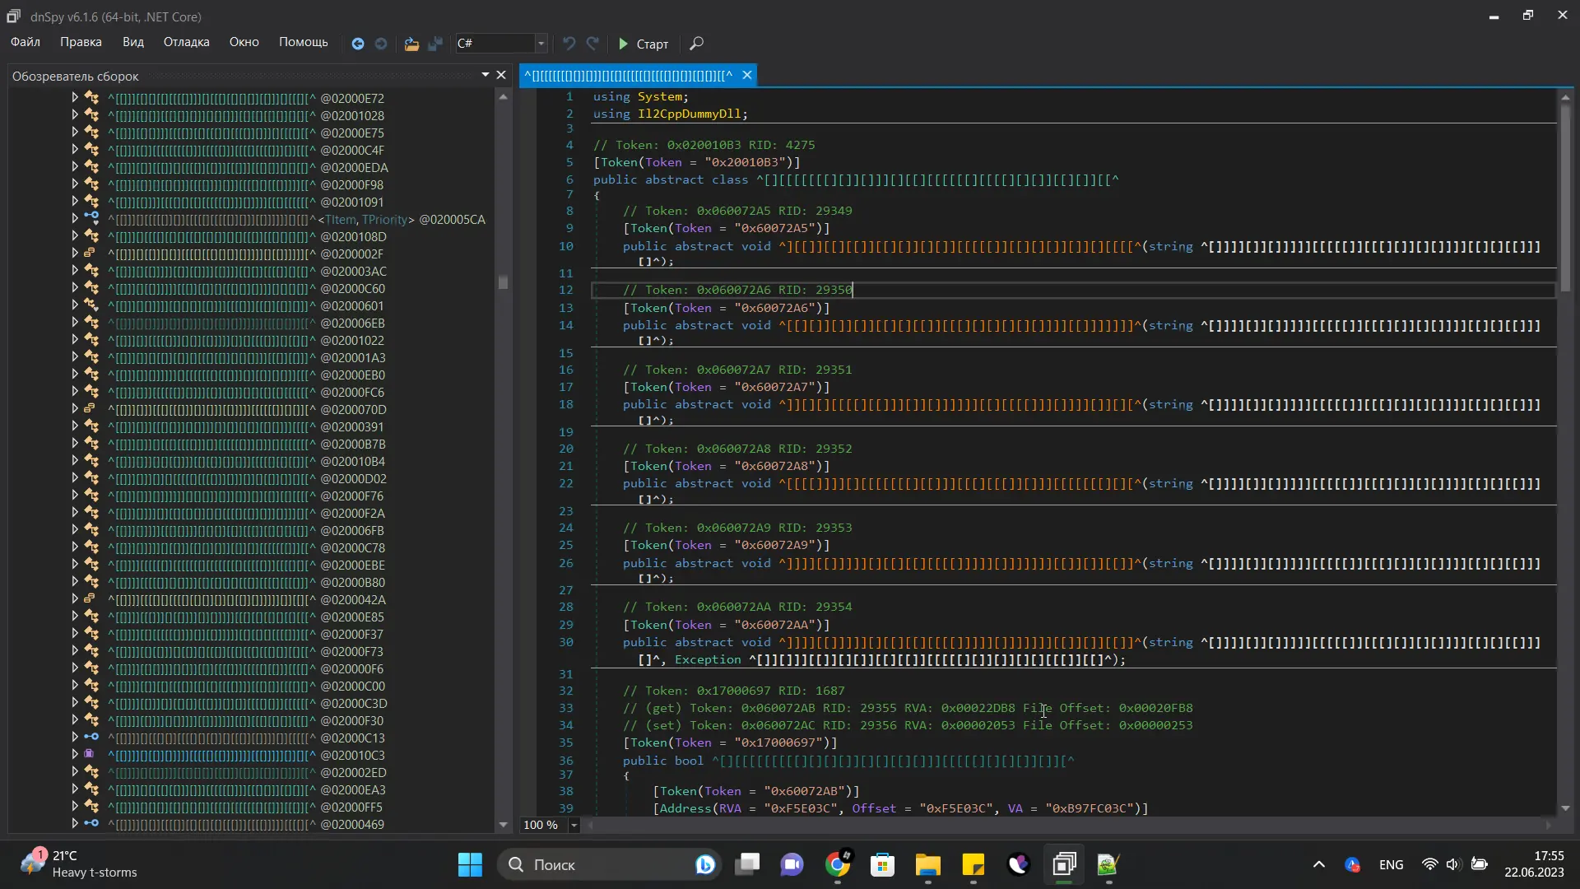Screen dimensions: 1580x889
Task: Open Google Chrome from the taskbar
Action: pyautogui.click(x=838, y=864)
